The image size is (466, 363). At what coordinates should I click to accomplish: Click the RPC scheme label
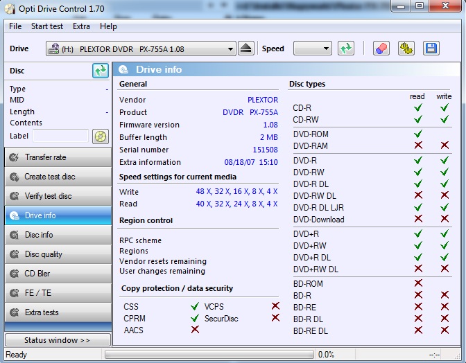click(x=140, y=240)
